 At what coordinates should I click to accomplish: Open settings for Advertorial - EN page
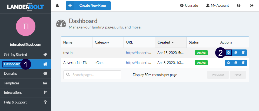tap(228, 63)
